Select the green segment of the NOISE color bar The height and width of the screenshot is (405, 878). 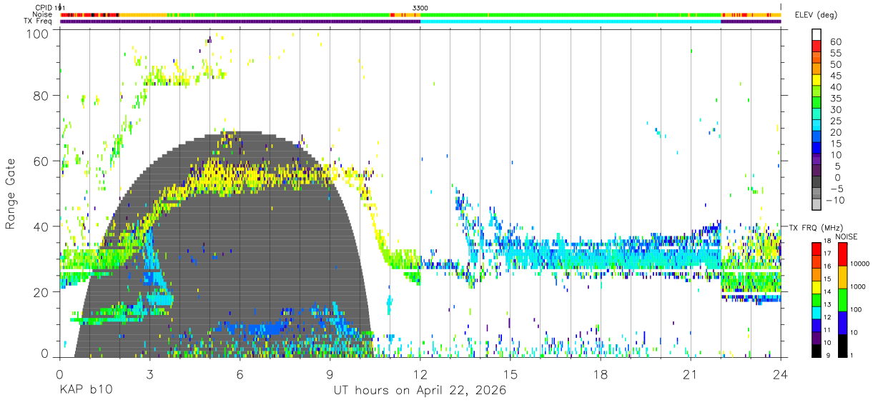point(842,299)
